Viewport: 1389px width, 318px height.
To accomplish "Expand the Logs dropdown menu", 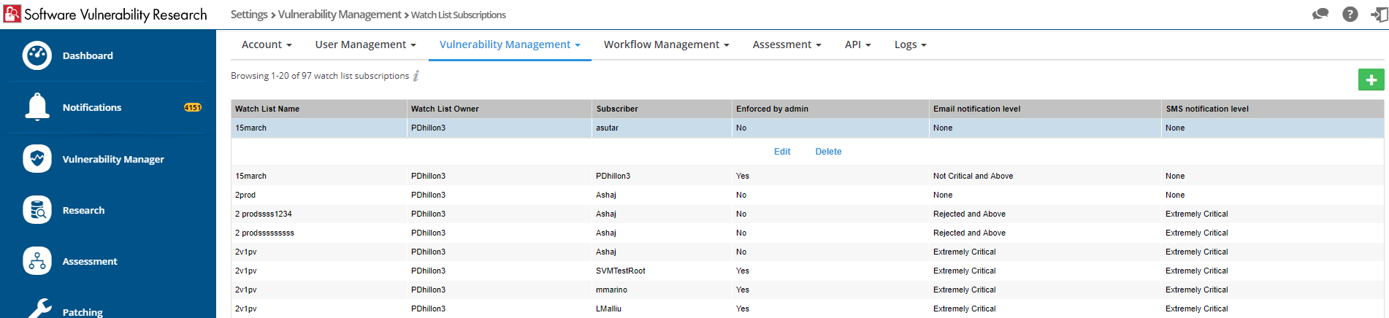I will (x=910, y=44).
